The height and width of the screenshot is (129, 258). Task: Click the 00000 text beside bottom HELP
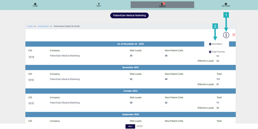(x=140, y=126)
